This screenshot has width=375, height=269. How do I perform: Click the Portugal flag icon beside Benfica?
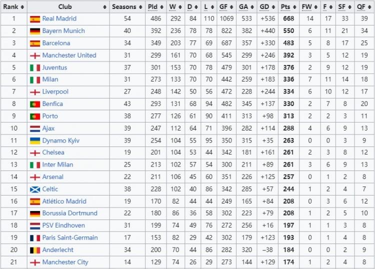(34, 104)
